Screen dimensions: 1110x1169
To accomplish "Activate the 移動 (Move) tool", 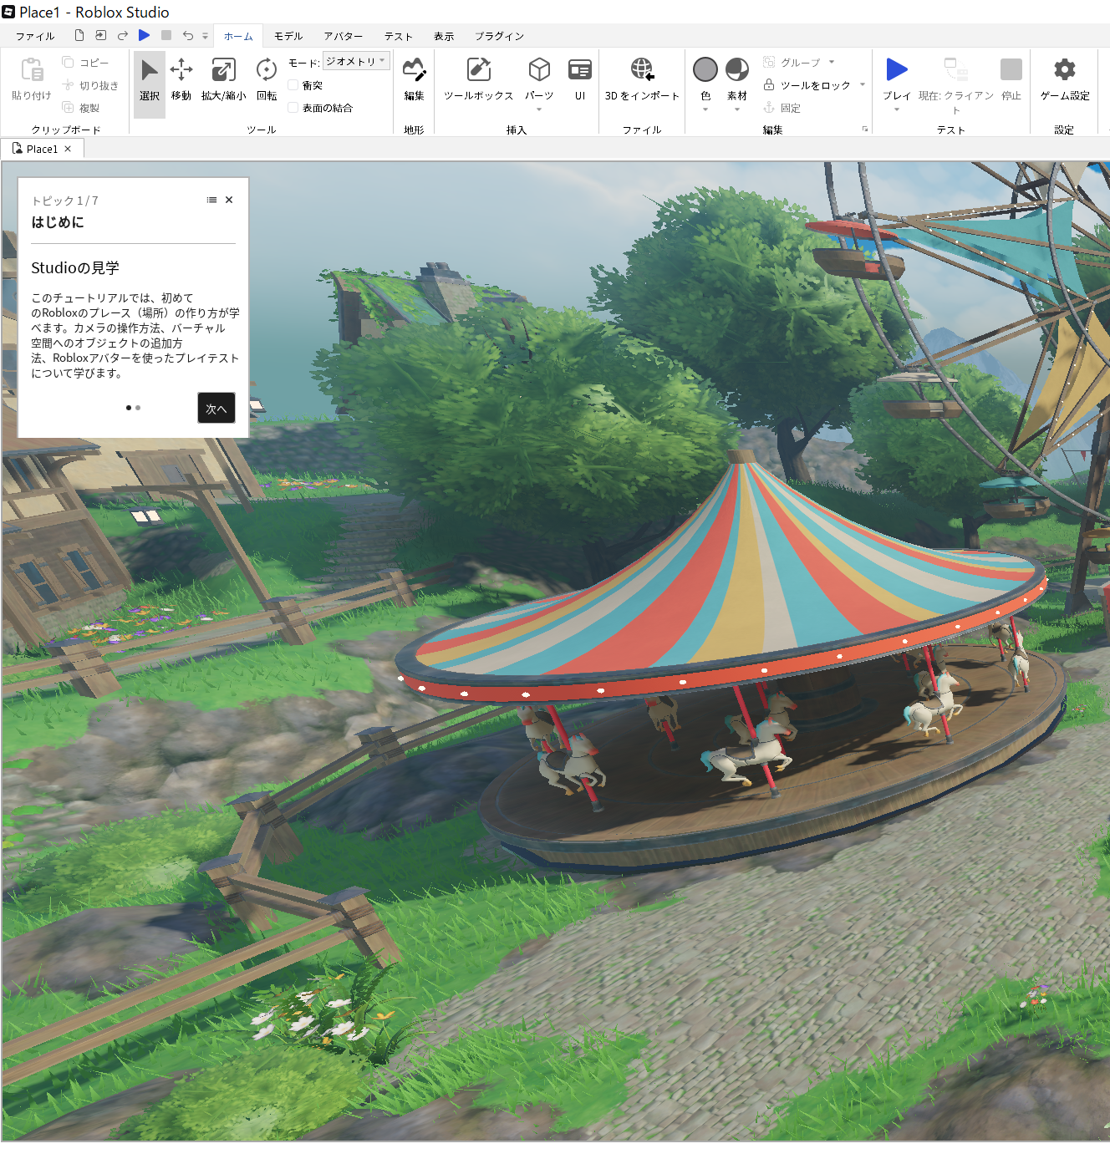I will click(x=181, y=81).
